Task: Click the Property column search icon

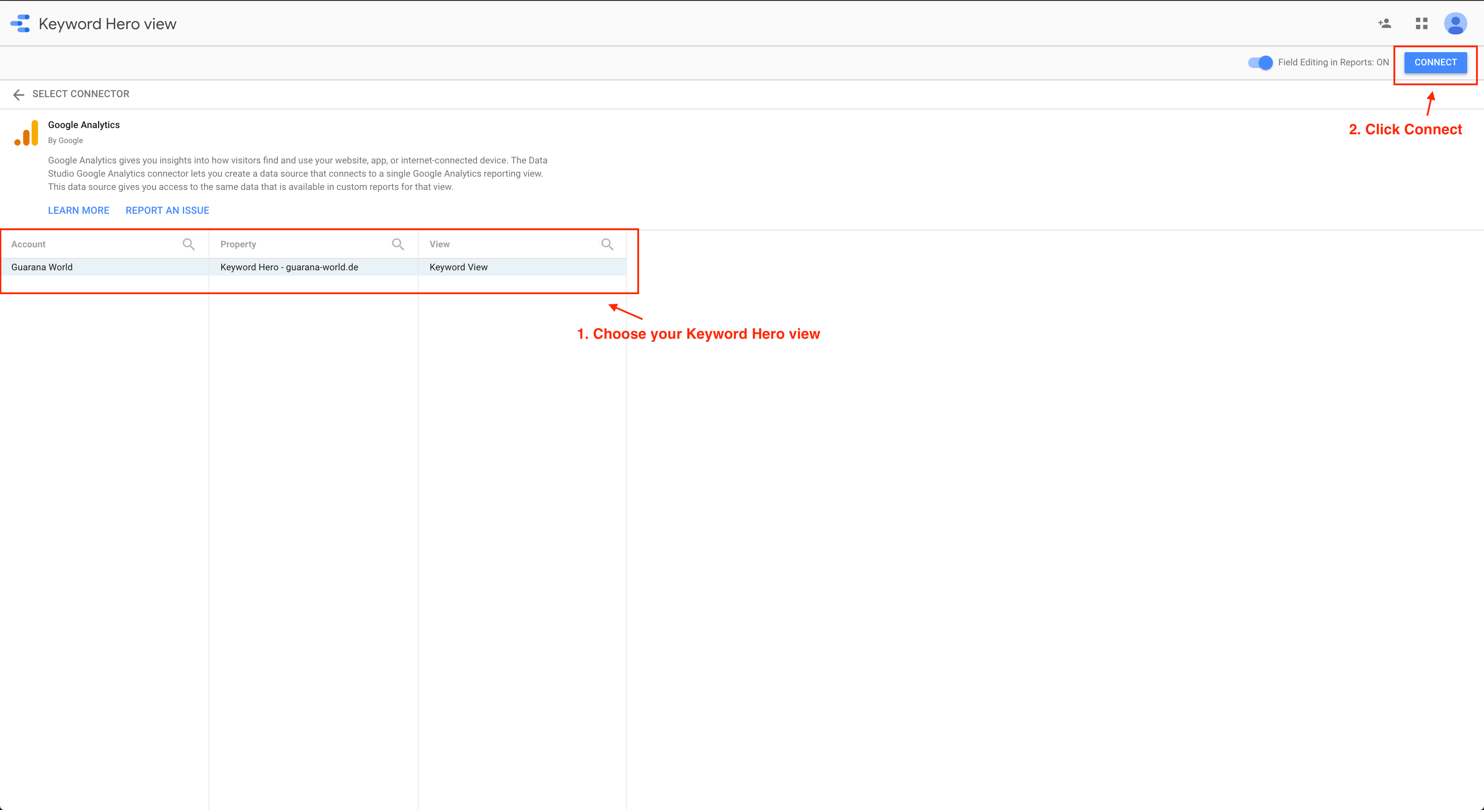Action: click(397, 244)
